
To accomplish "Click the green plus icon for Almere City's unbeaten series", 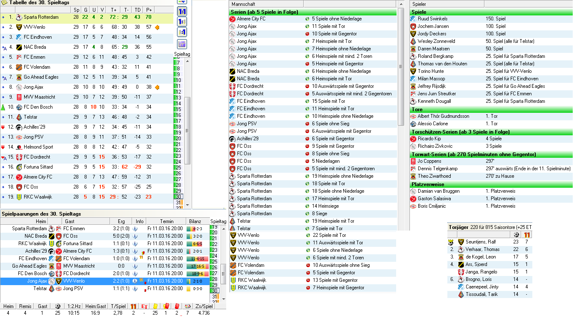I will tap(307, 19).
